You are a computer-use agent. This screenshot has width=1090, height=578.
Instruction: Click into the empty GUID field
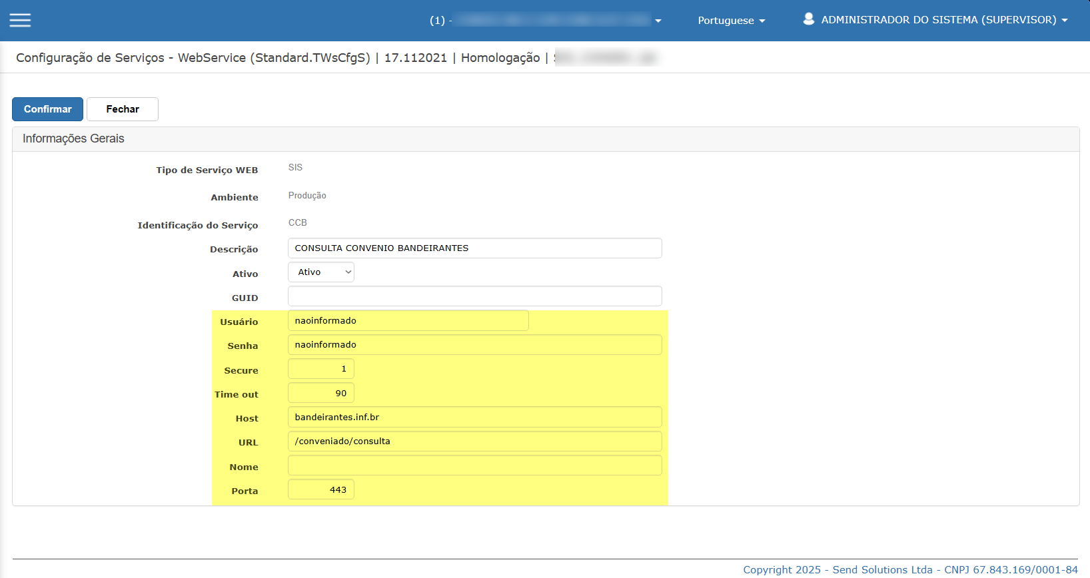pyautogui.click(x=475, y=296)
